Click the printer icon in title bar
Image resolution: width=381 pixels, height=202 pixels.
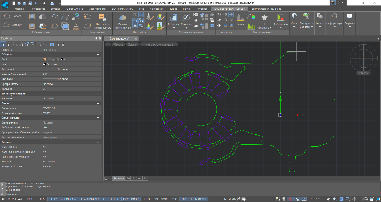(52, 3)
